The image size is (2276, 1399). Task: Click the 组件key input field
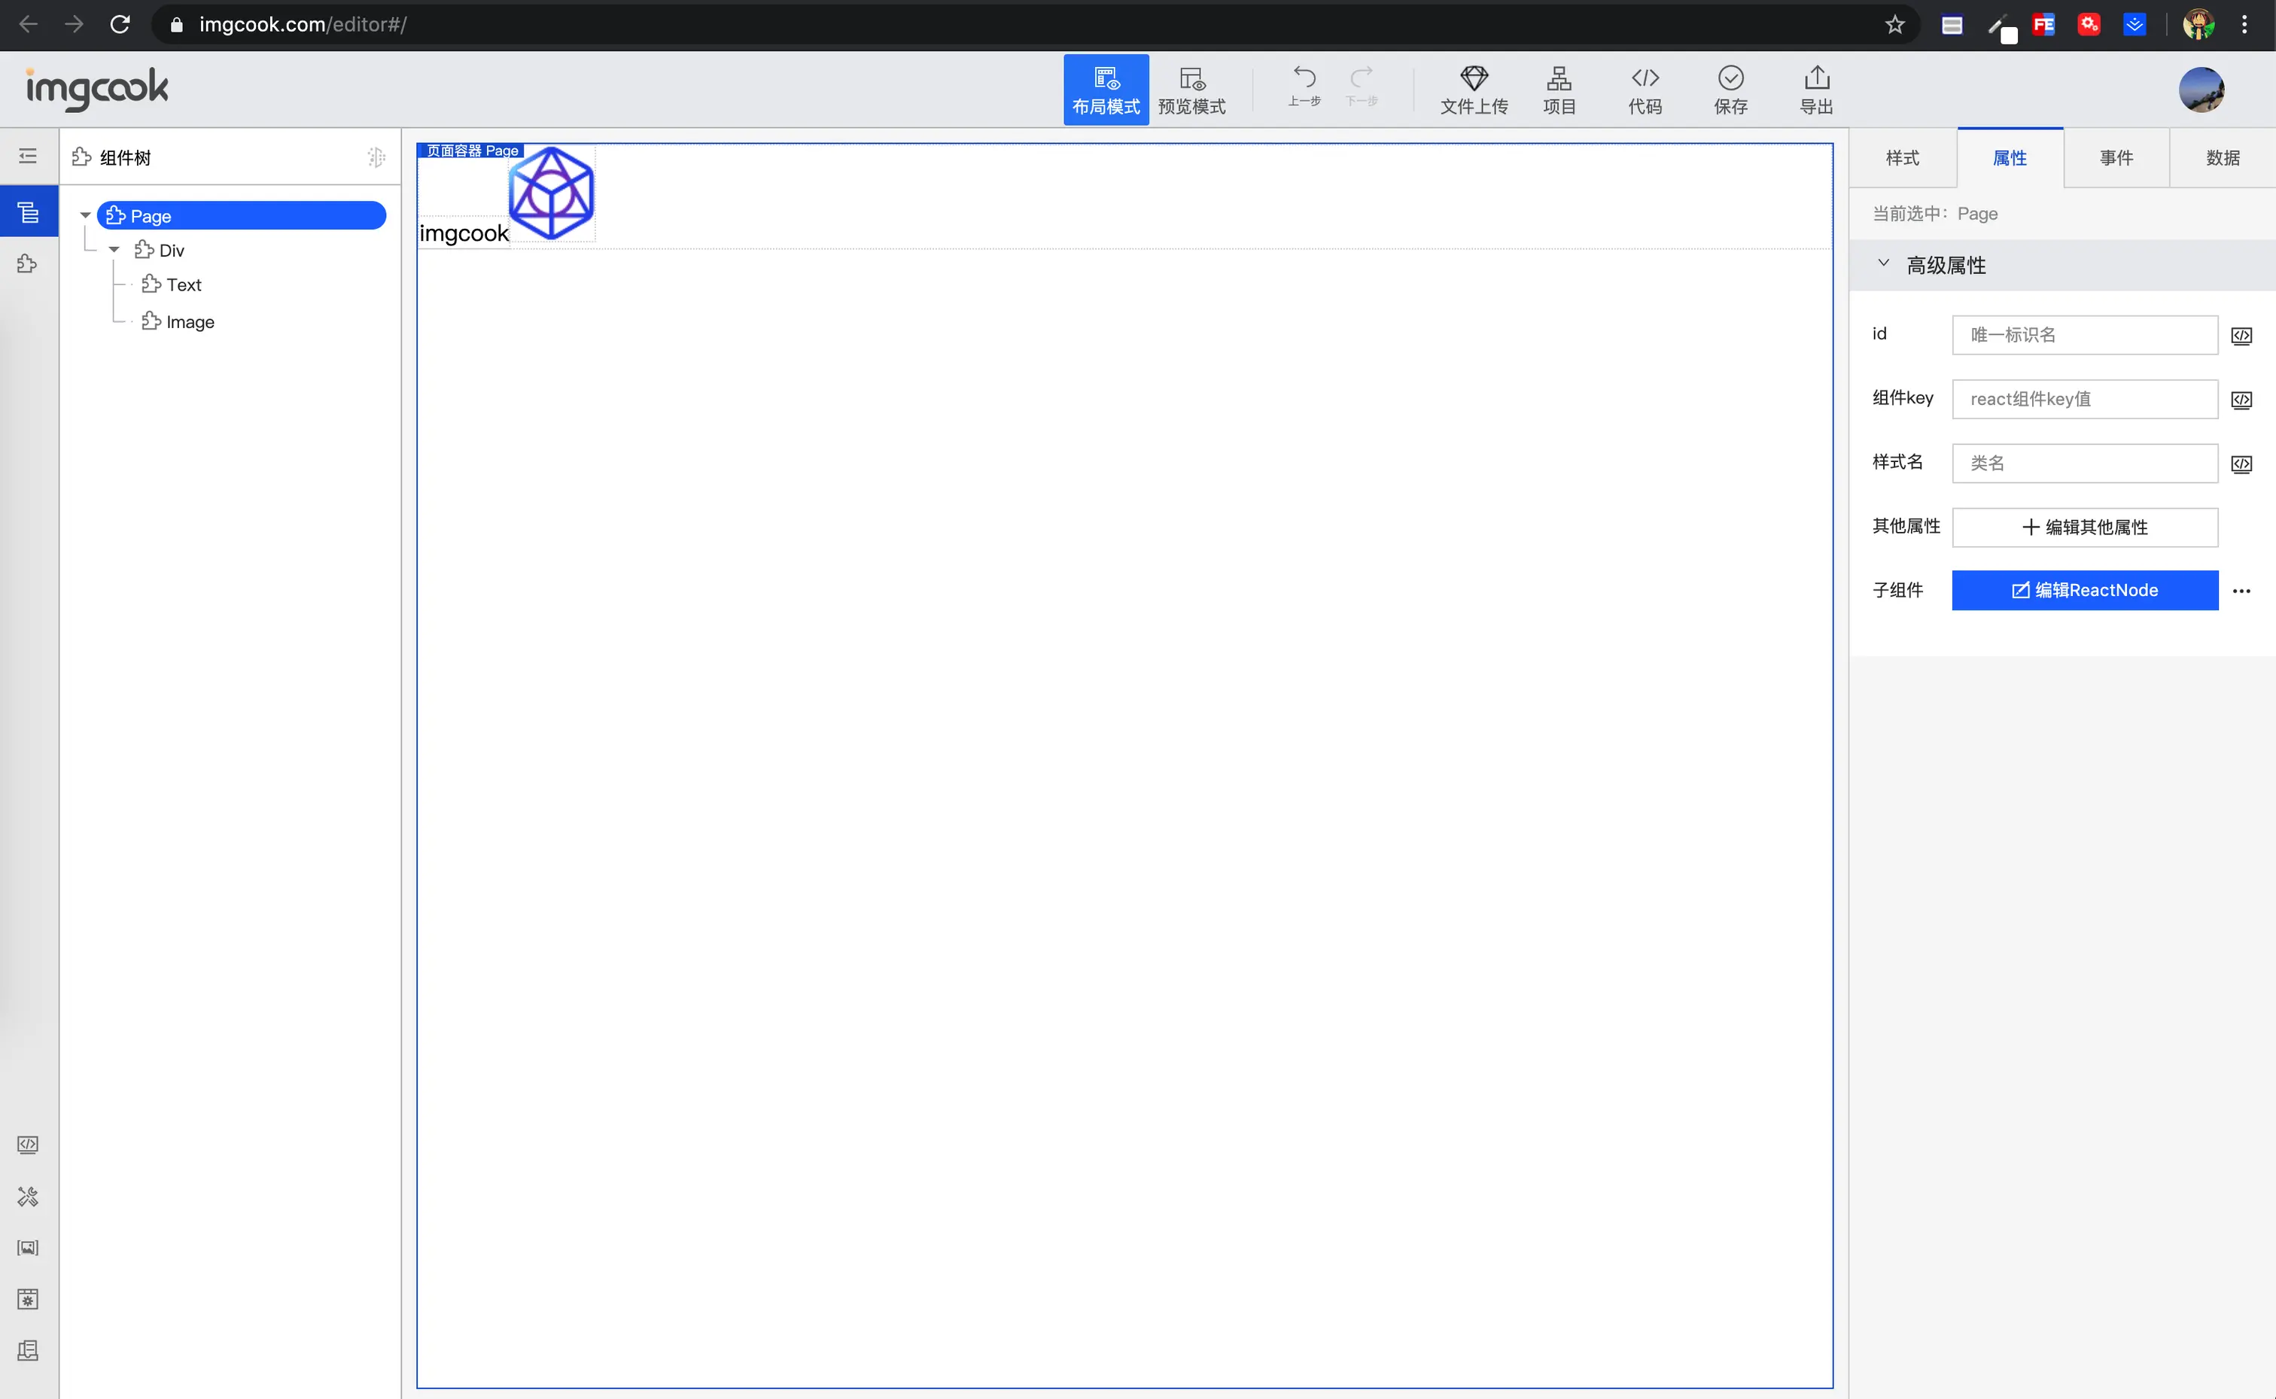[2083, 399]
